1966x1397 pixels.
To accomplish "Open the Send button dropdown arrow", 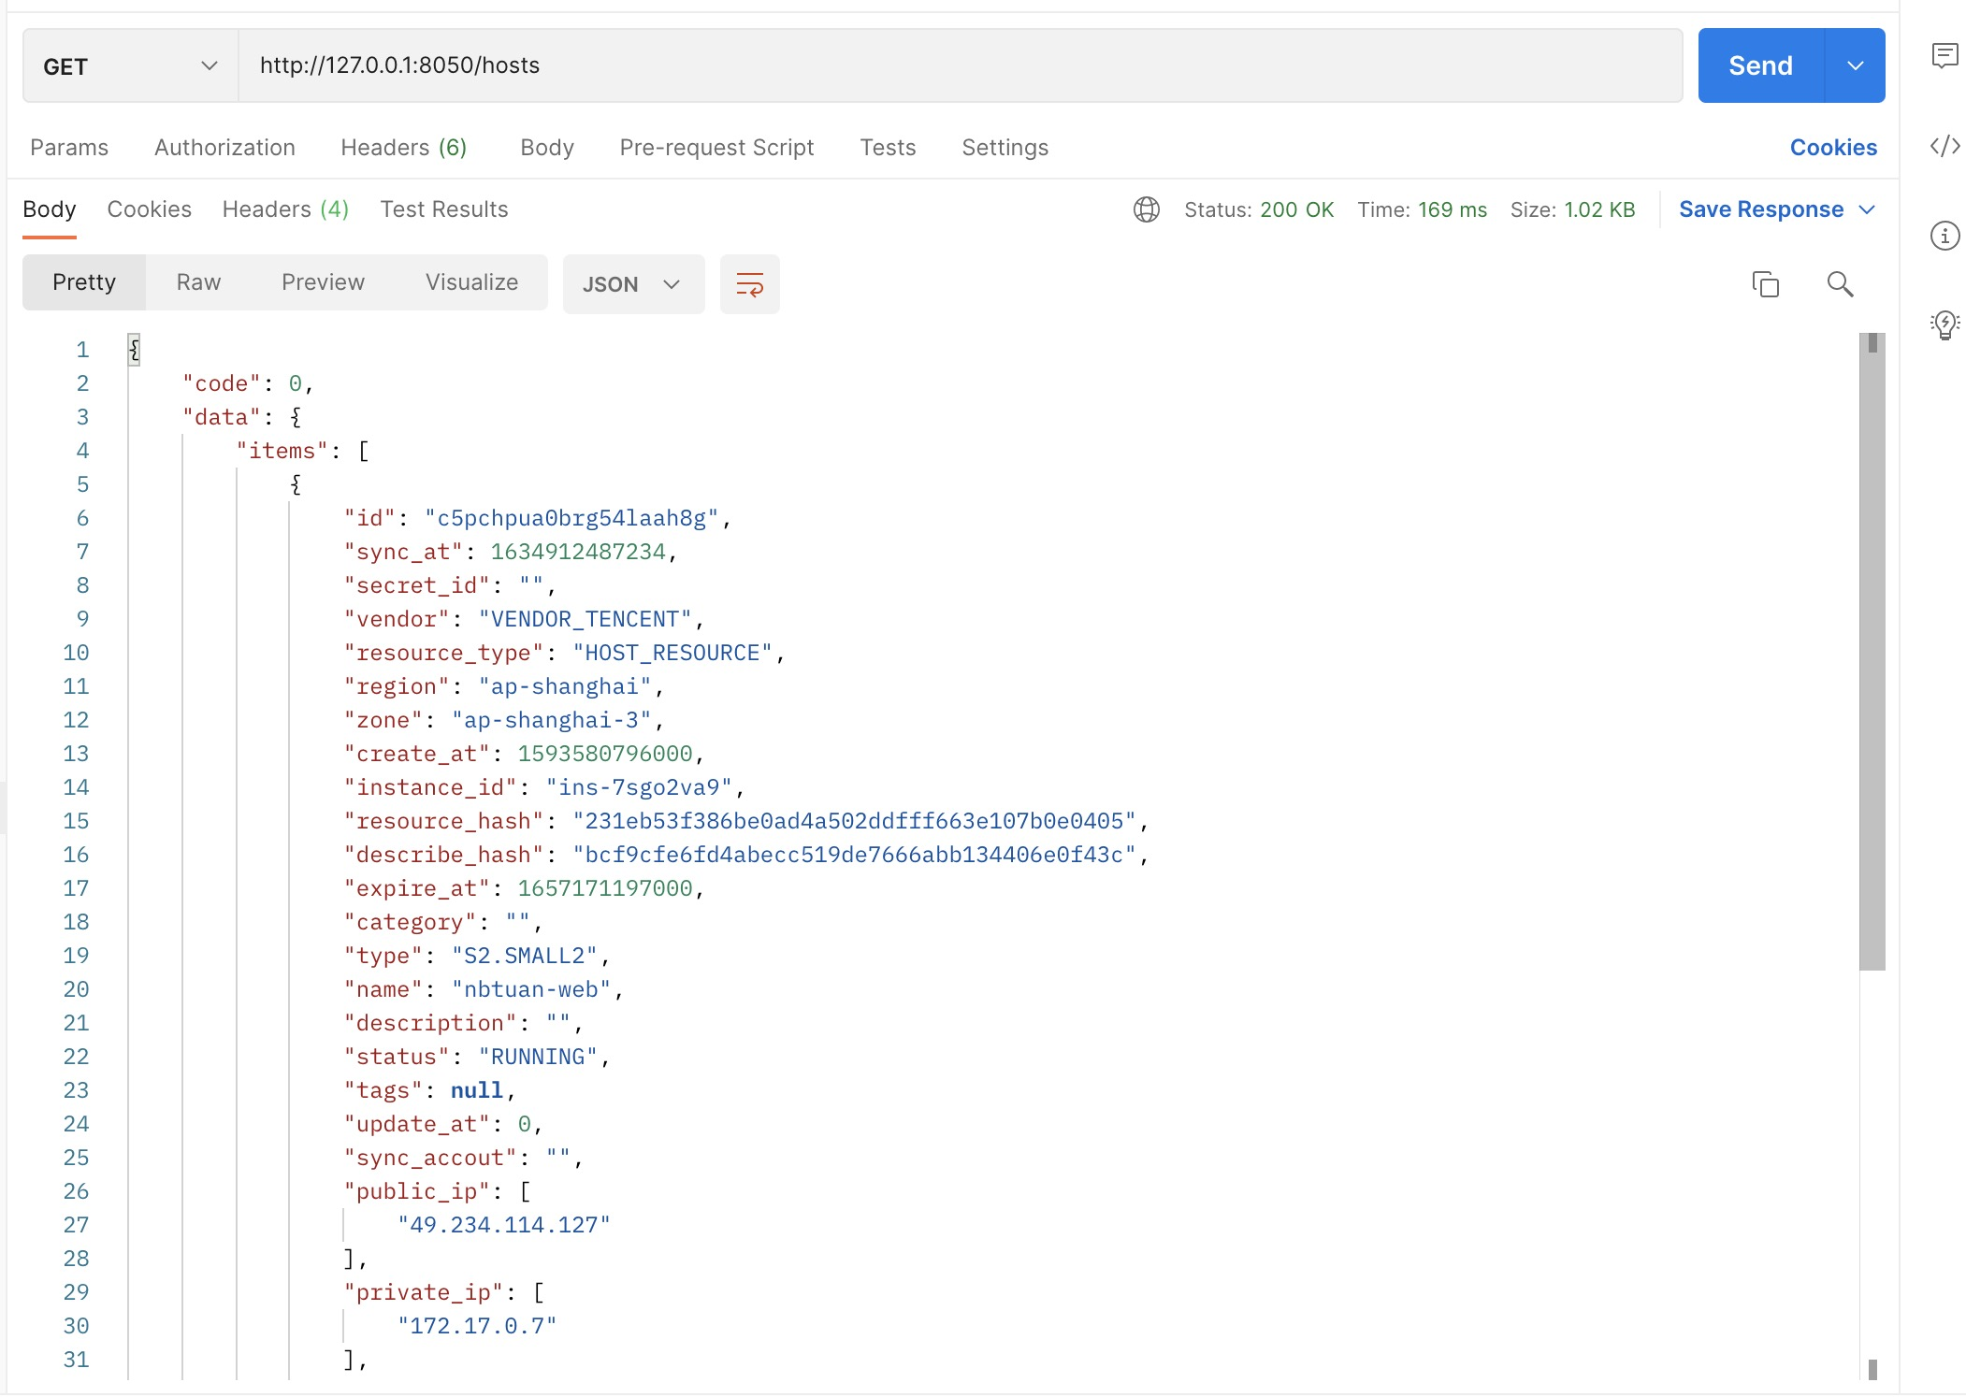I will click(1855, 65).
